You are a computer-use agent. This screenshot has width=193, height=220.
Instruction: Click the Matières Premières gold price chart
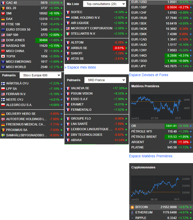coord(161,107)
